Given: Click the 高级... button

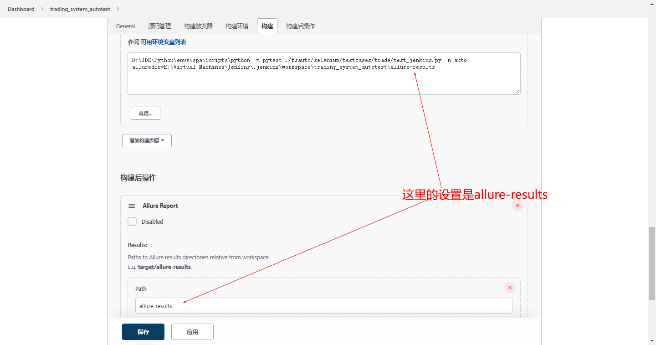Looking at the screenshot, I should [x=145, y=113].
